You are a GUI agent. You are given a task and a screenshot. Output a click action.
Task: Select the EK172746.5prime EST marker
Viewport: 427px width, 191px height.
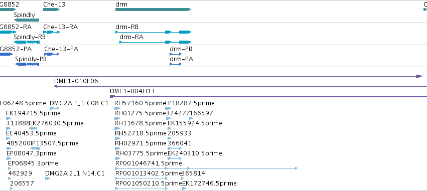[x=184, y=188]
